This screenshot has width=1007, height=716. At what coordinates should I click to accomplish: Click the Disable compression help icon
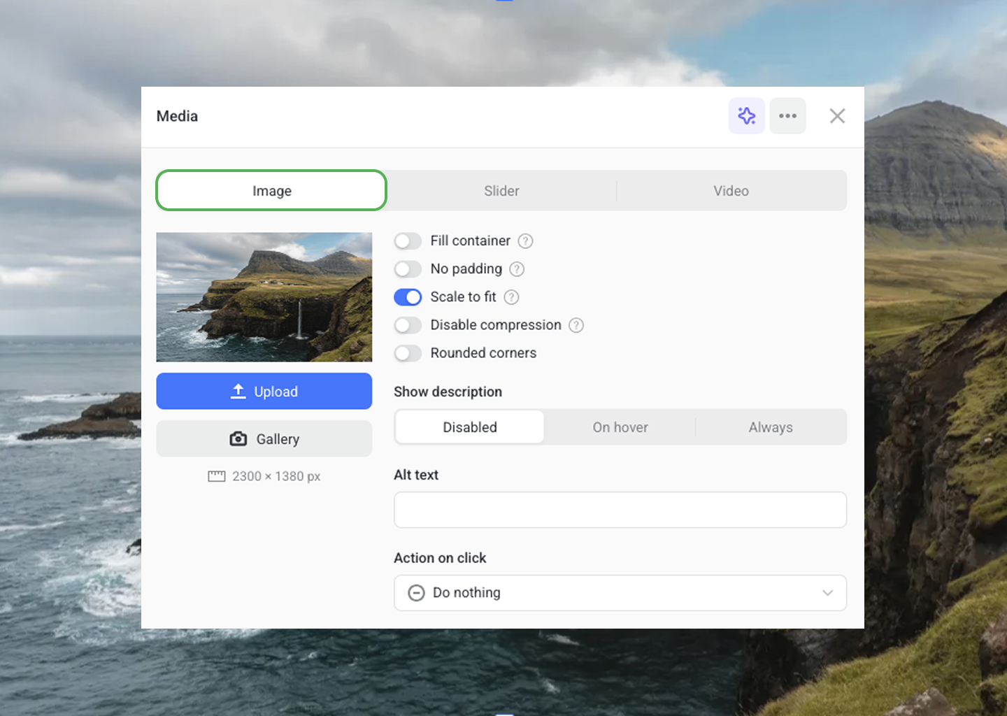(576, 325)
